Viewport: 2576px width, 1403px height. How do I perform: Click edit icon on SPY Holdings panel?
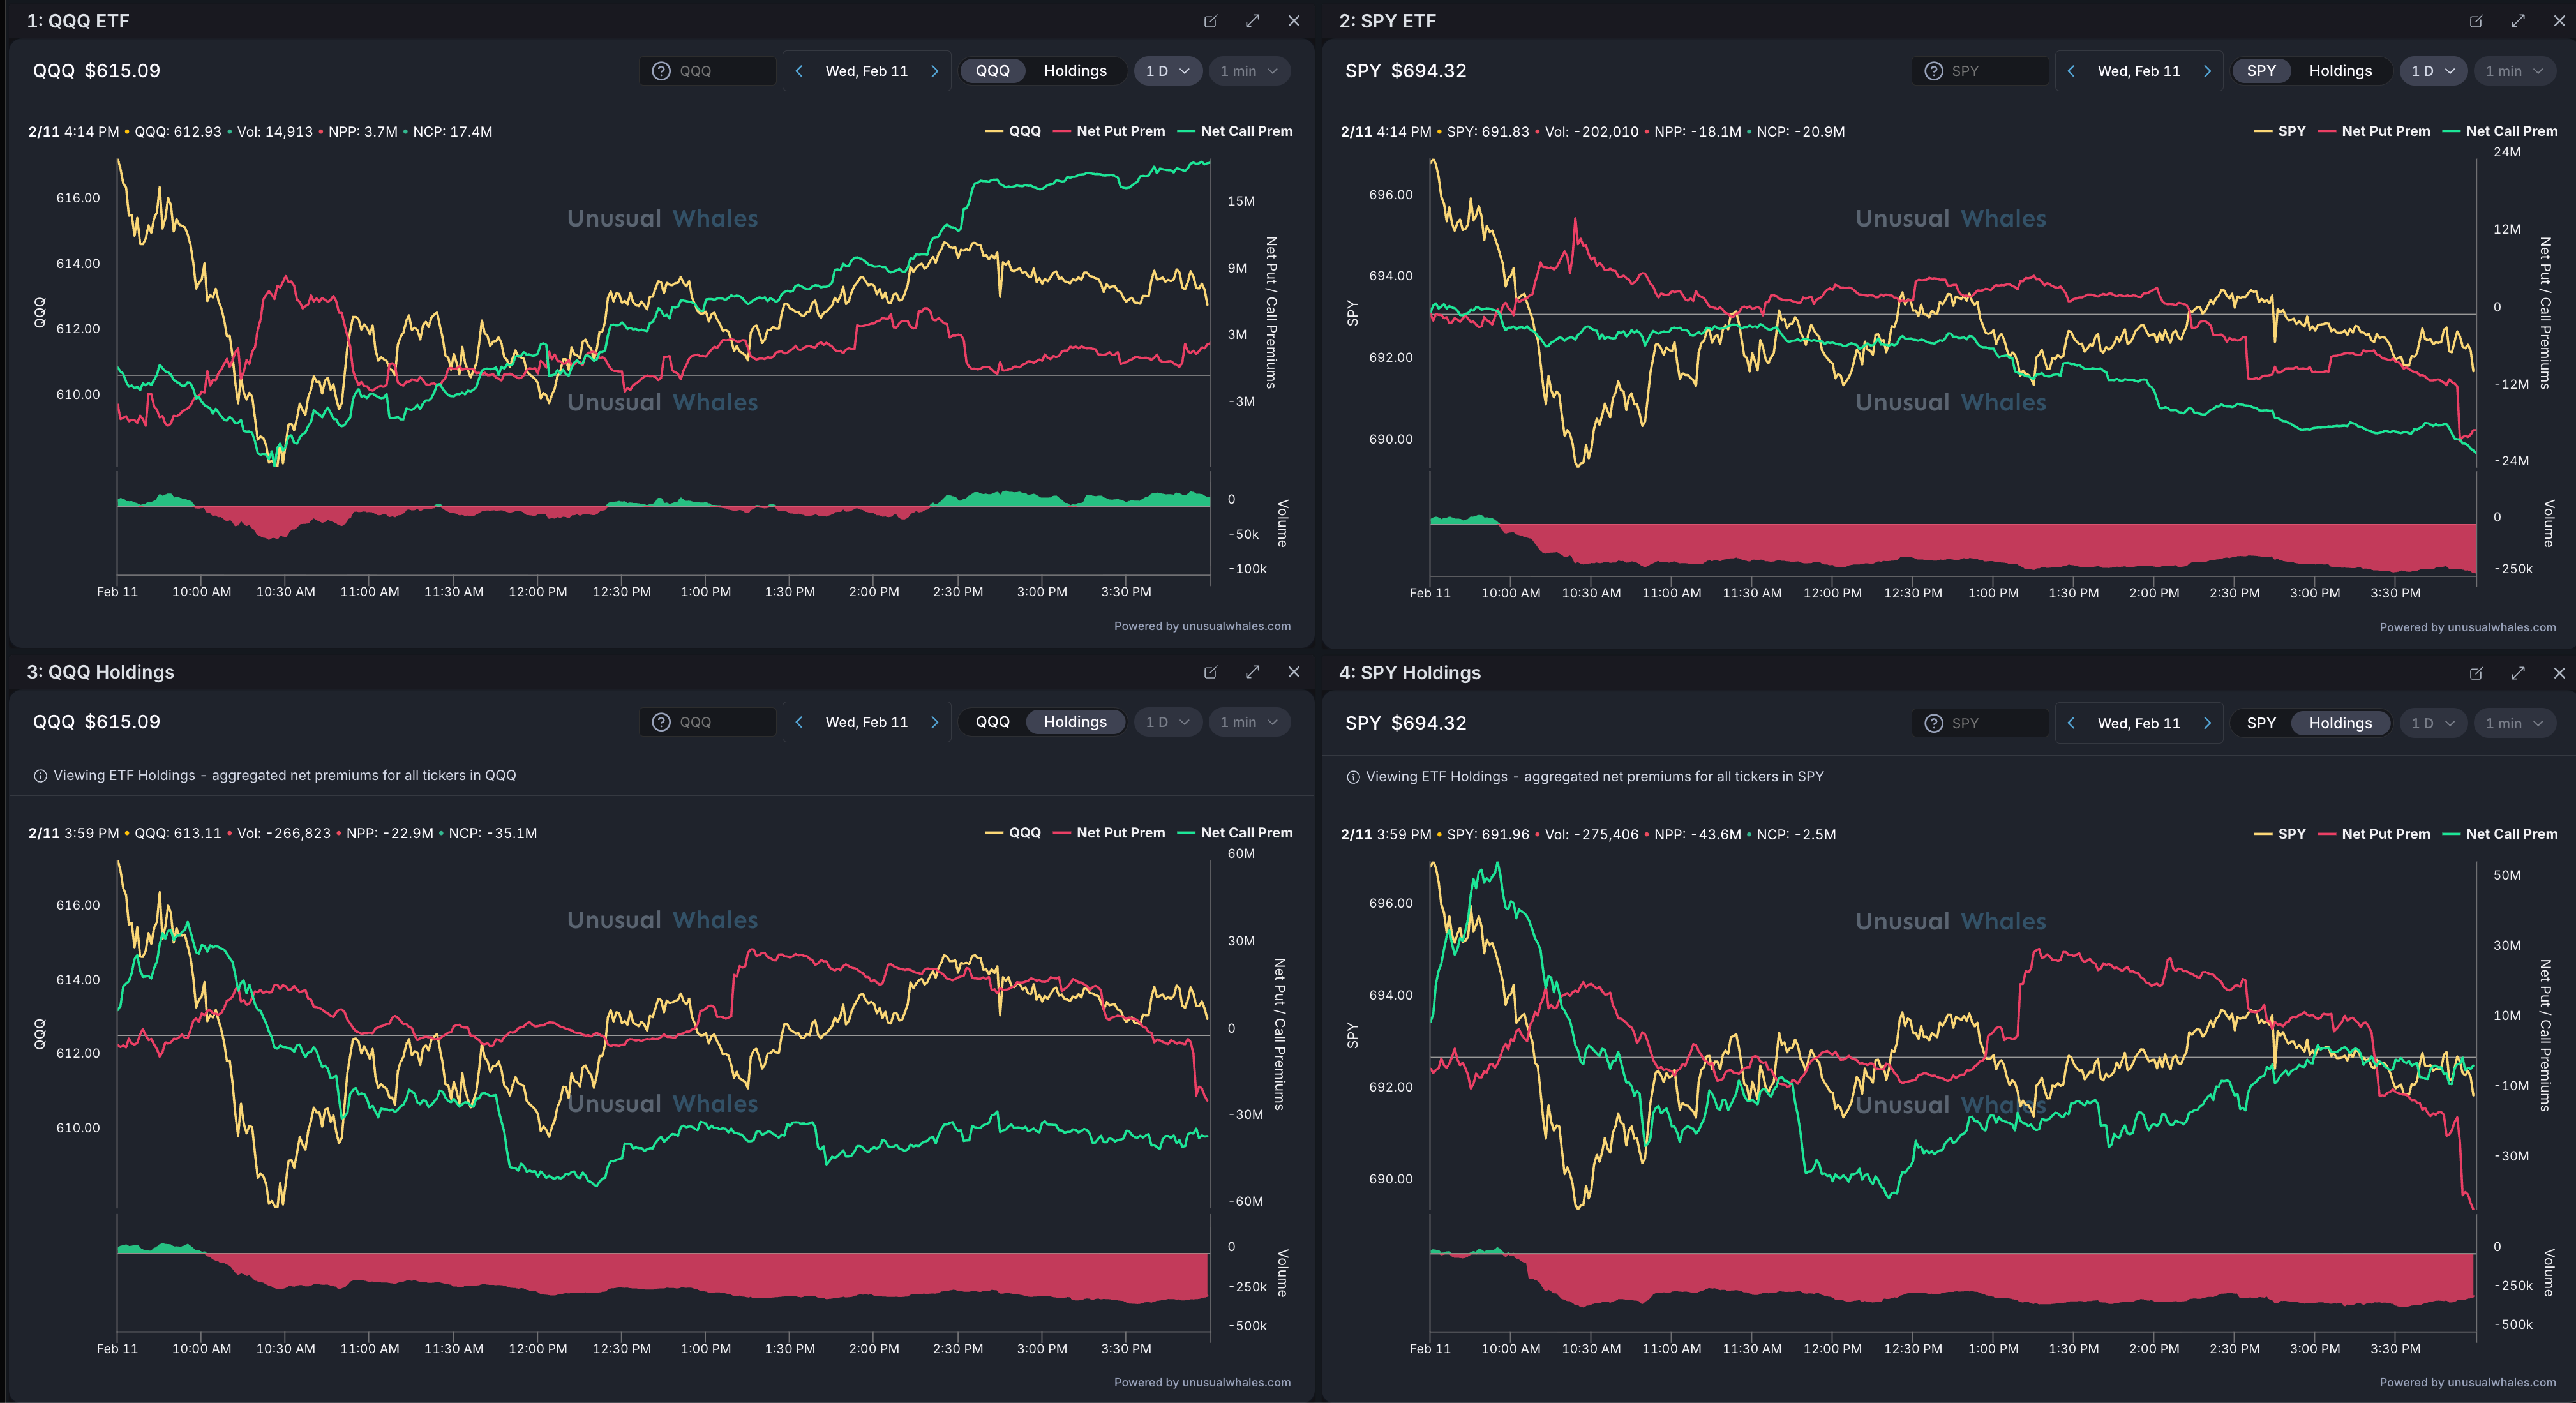pyautogui.click(x=2475, y=673)
